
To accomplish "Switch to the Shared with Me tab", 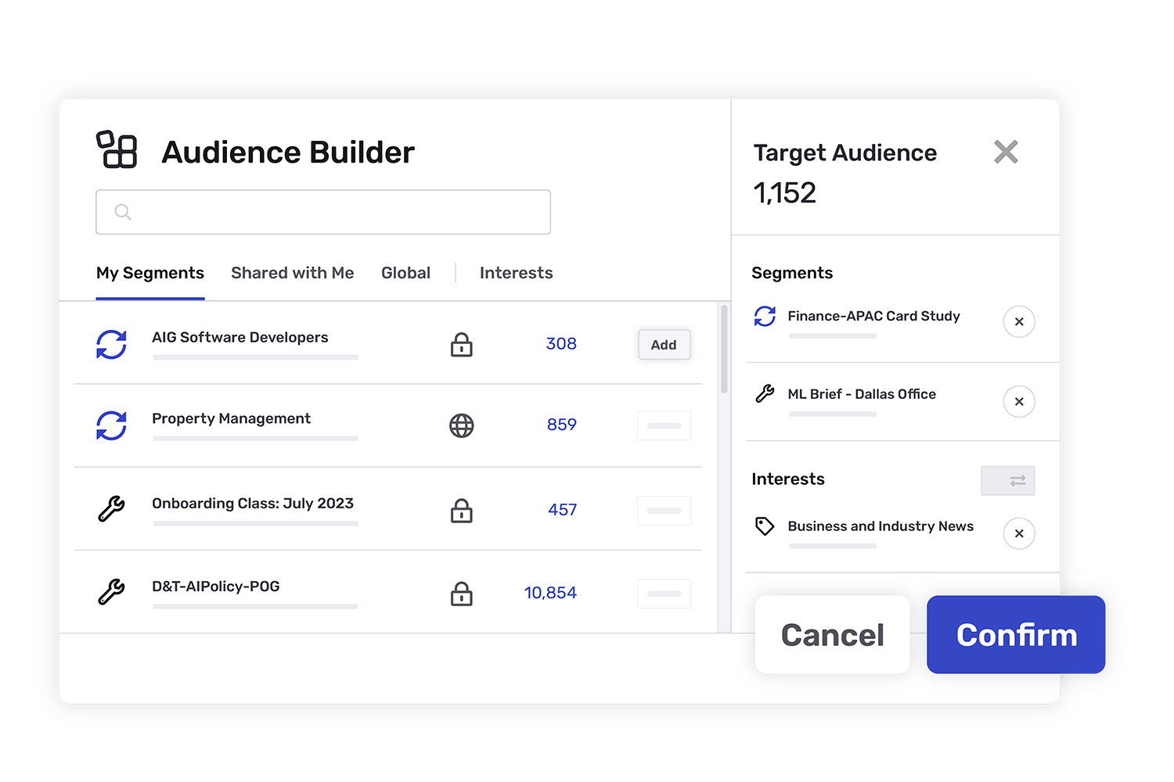I will [292, 273].
